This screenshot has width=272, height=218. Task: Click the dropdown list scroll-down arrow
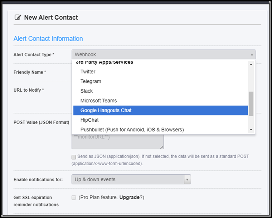click(x=251, y=130)
